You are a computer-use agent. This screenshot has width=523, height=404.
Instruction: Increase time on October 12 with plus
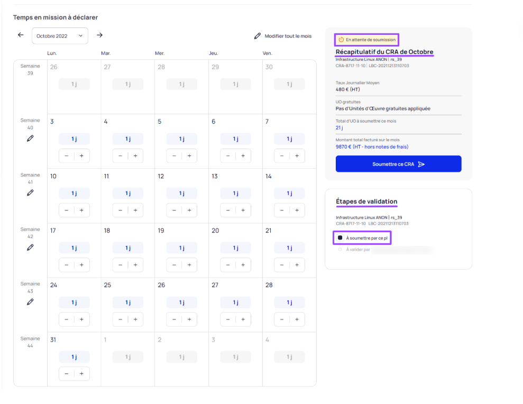[x=189, y=210]
